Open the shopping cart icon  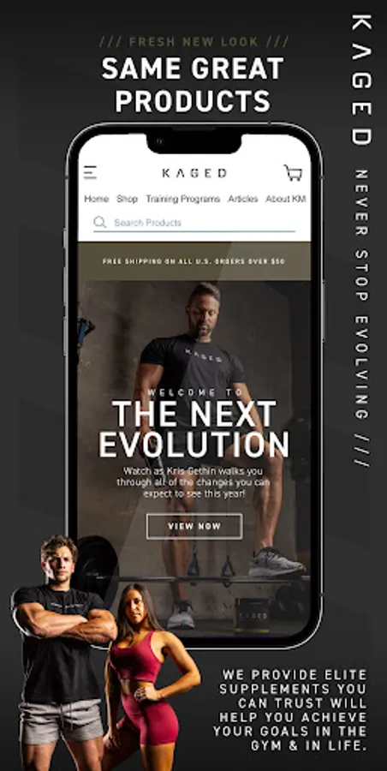point(293,172)
